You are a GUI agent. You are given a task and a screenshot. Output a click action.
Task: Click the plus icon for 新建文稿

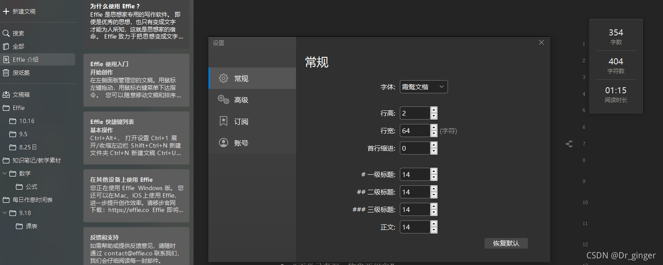click(6, 11)
